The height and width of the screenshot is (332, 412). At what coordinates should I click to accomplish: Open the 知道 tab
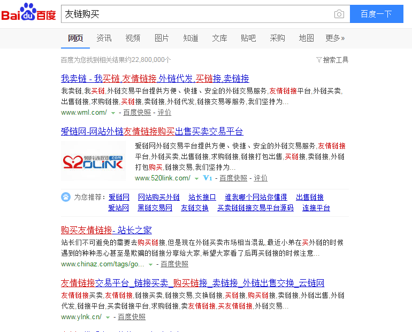pos(190,38)
